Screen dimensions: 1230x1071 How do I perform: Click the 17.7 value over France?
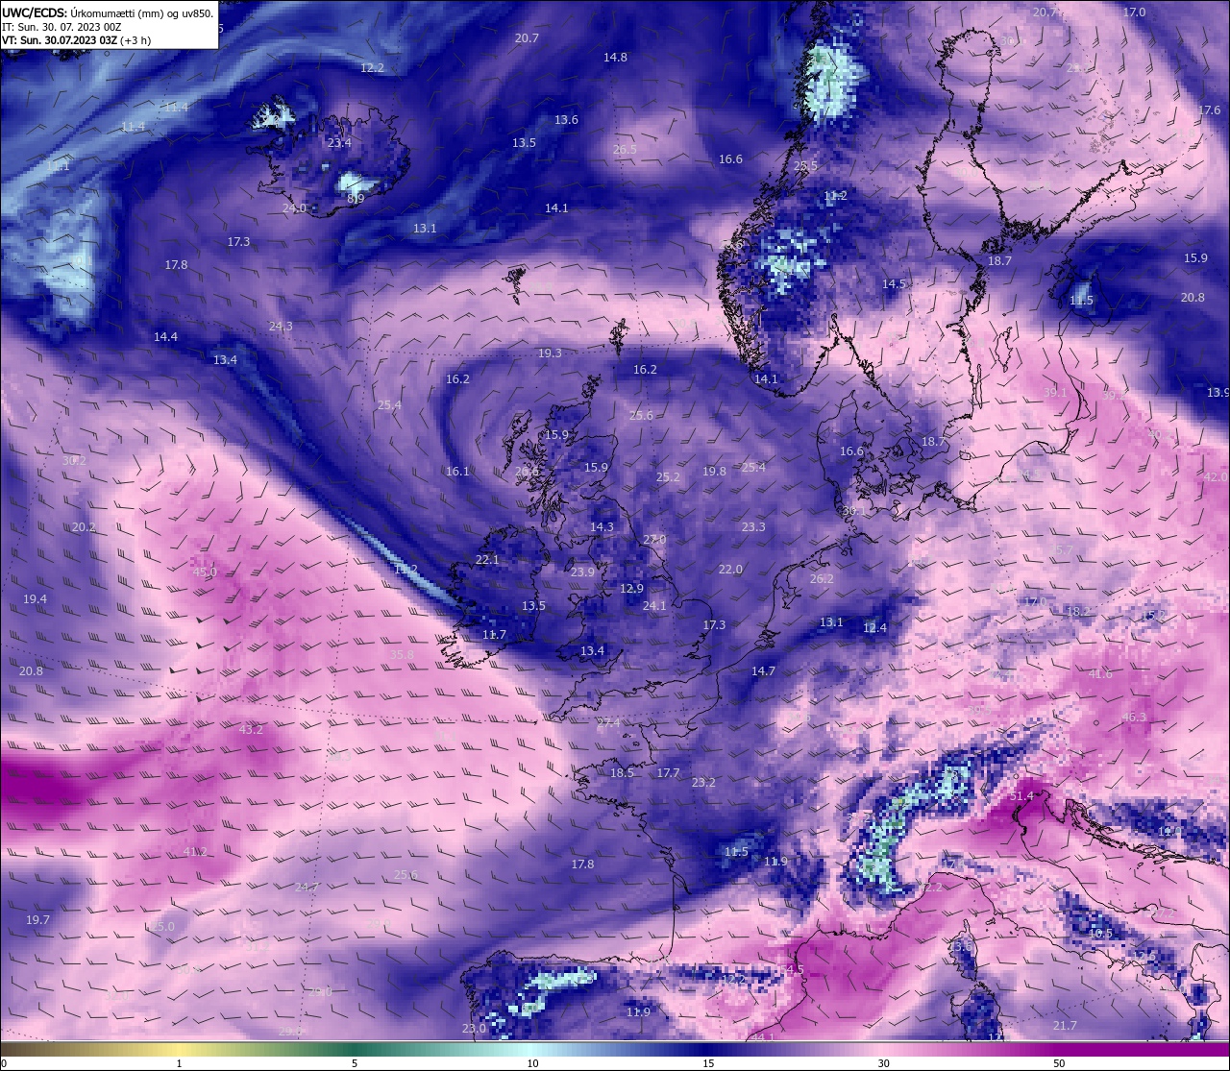(668, 773)
